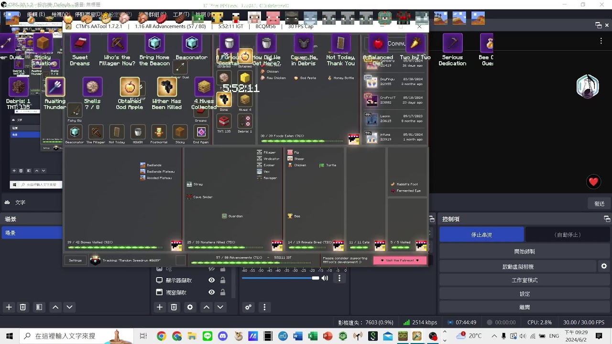Open source properties gear icon
The image size is (612, 344).
[190, 307]
